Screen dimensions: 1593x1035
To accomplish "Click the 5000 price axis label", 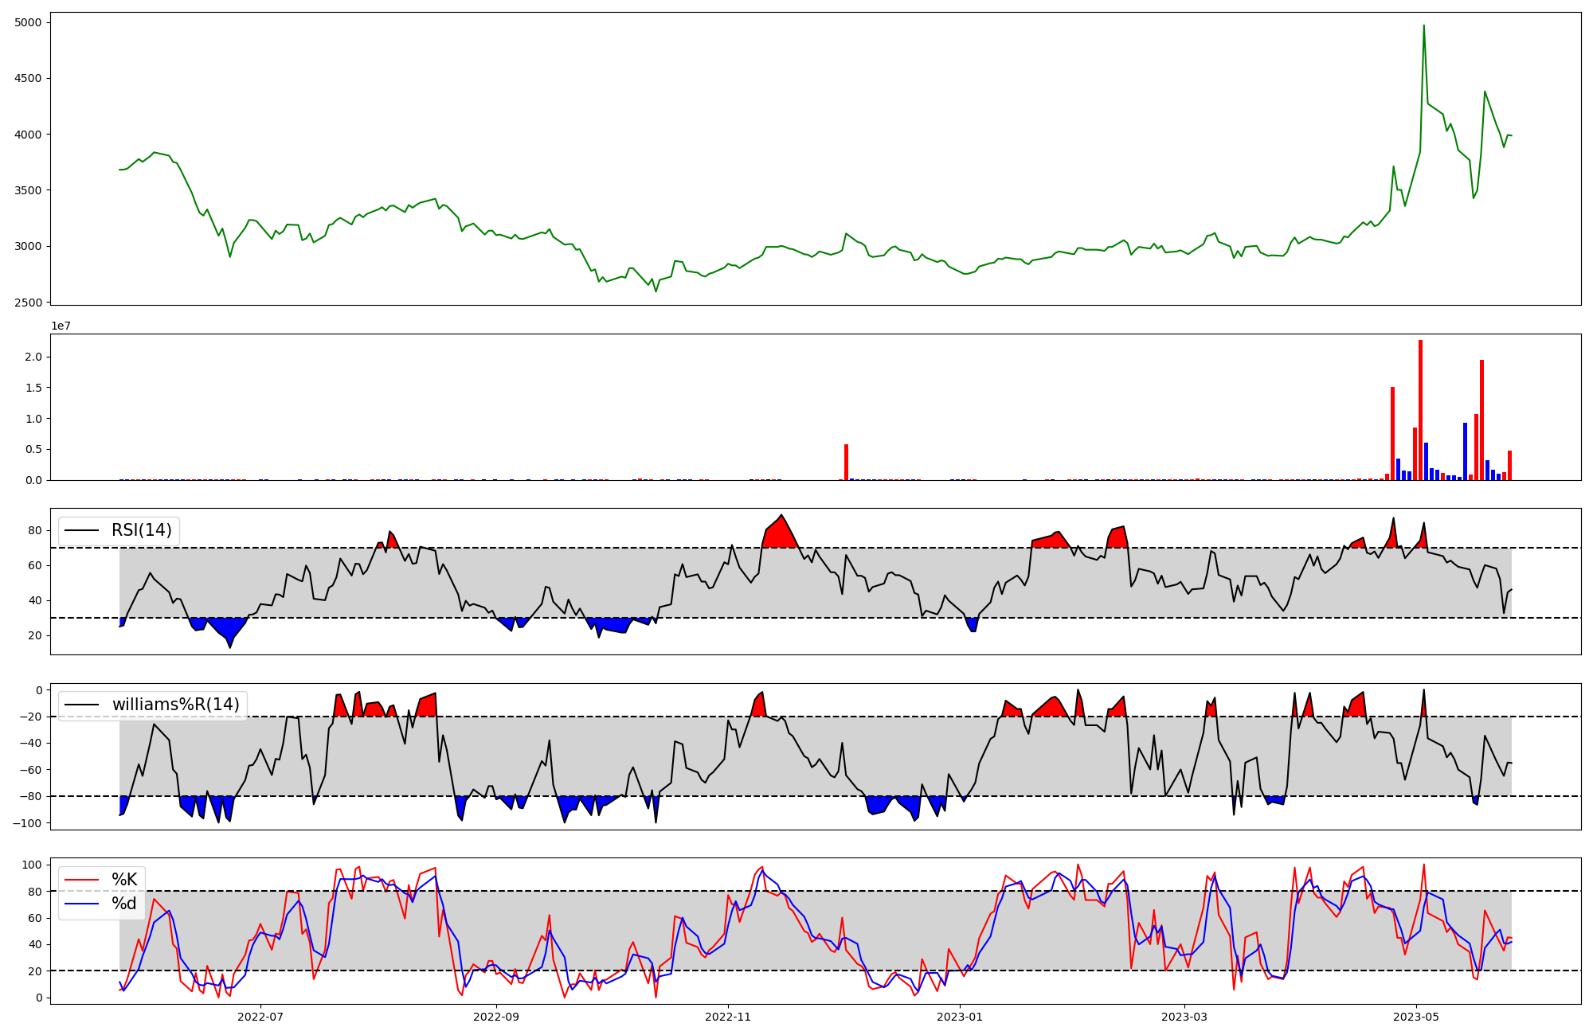I will [x=28, y=22].
